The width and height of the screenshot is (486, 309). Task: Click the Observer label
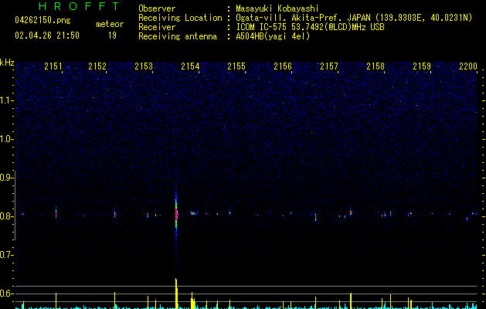point(157,8)
